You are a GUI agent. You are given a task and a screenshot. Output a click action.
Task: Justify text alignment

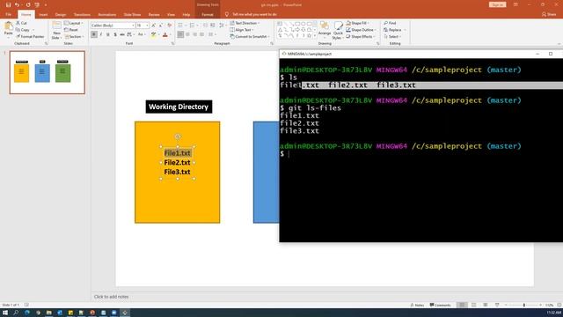click(202, 34)
